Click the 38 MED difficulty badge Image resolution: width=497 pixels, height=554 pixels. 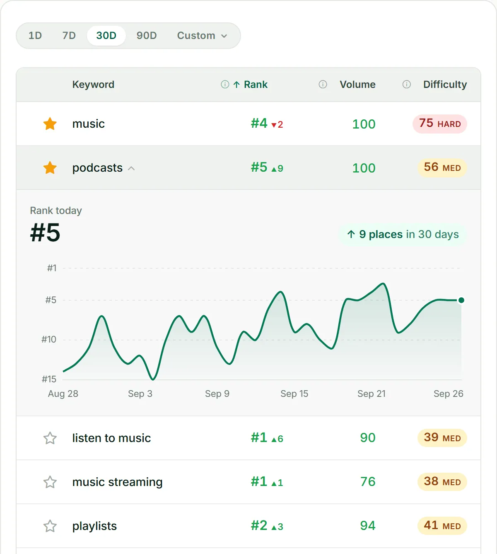(x=442, y=482)
